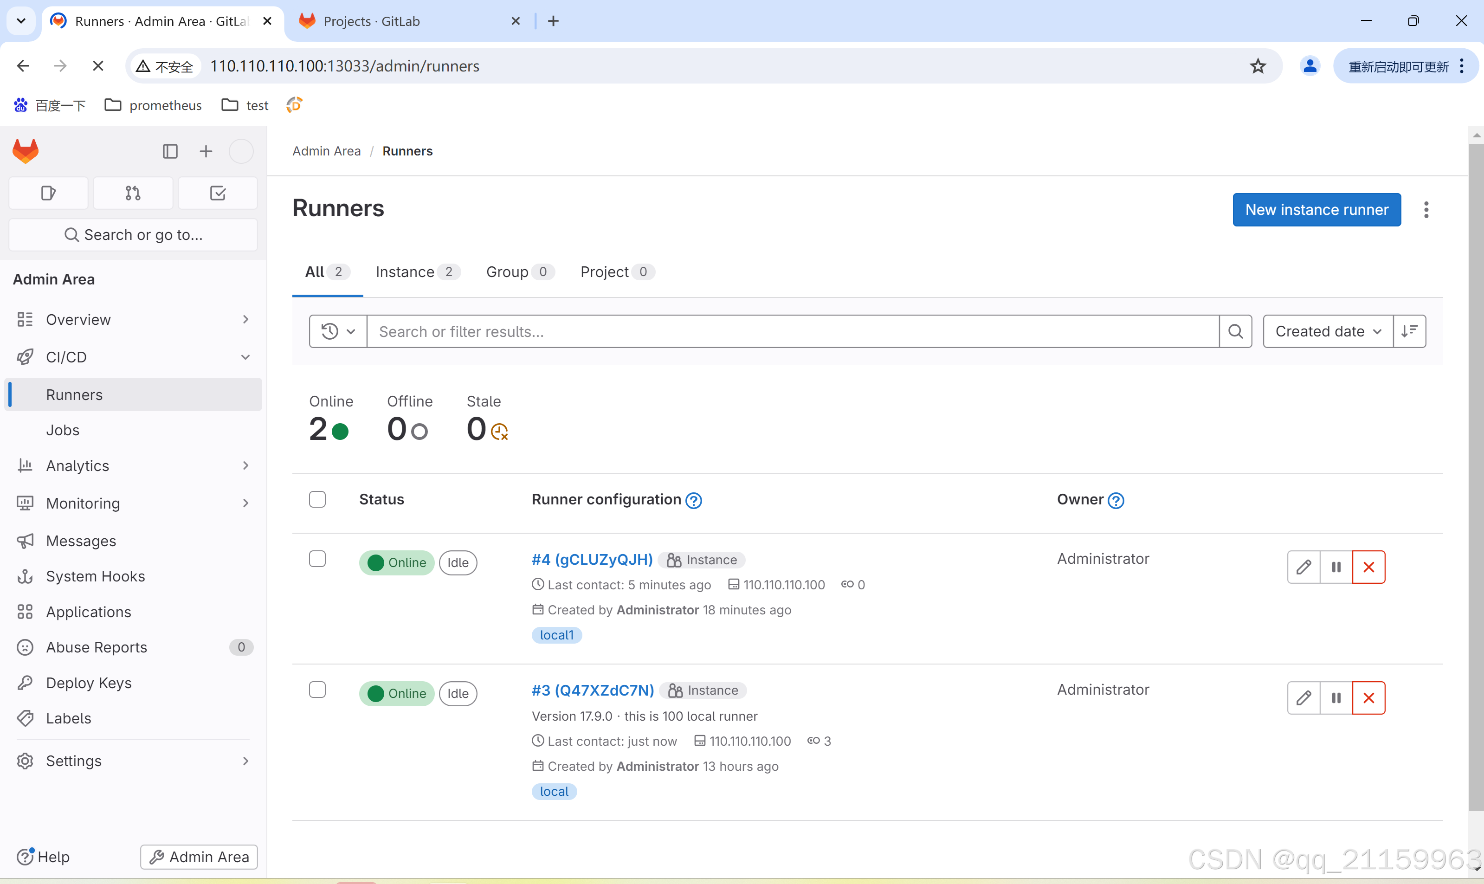Click the plus icon to create new item
Viewport: 1484px width, 884px height.
[205, 151]
